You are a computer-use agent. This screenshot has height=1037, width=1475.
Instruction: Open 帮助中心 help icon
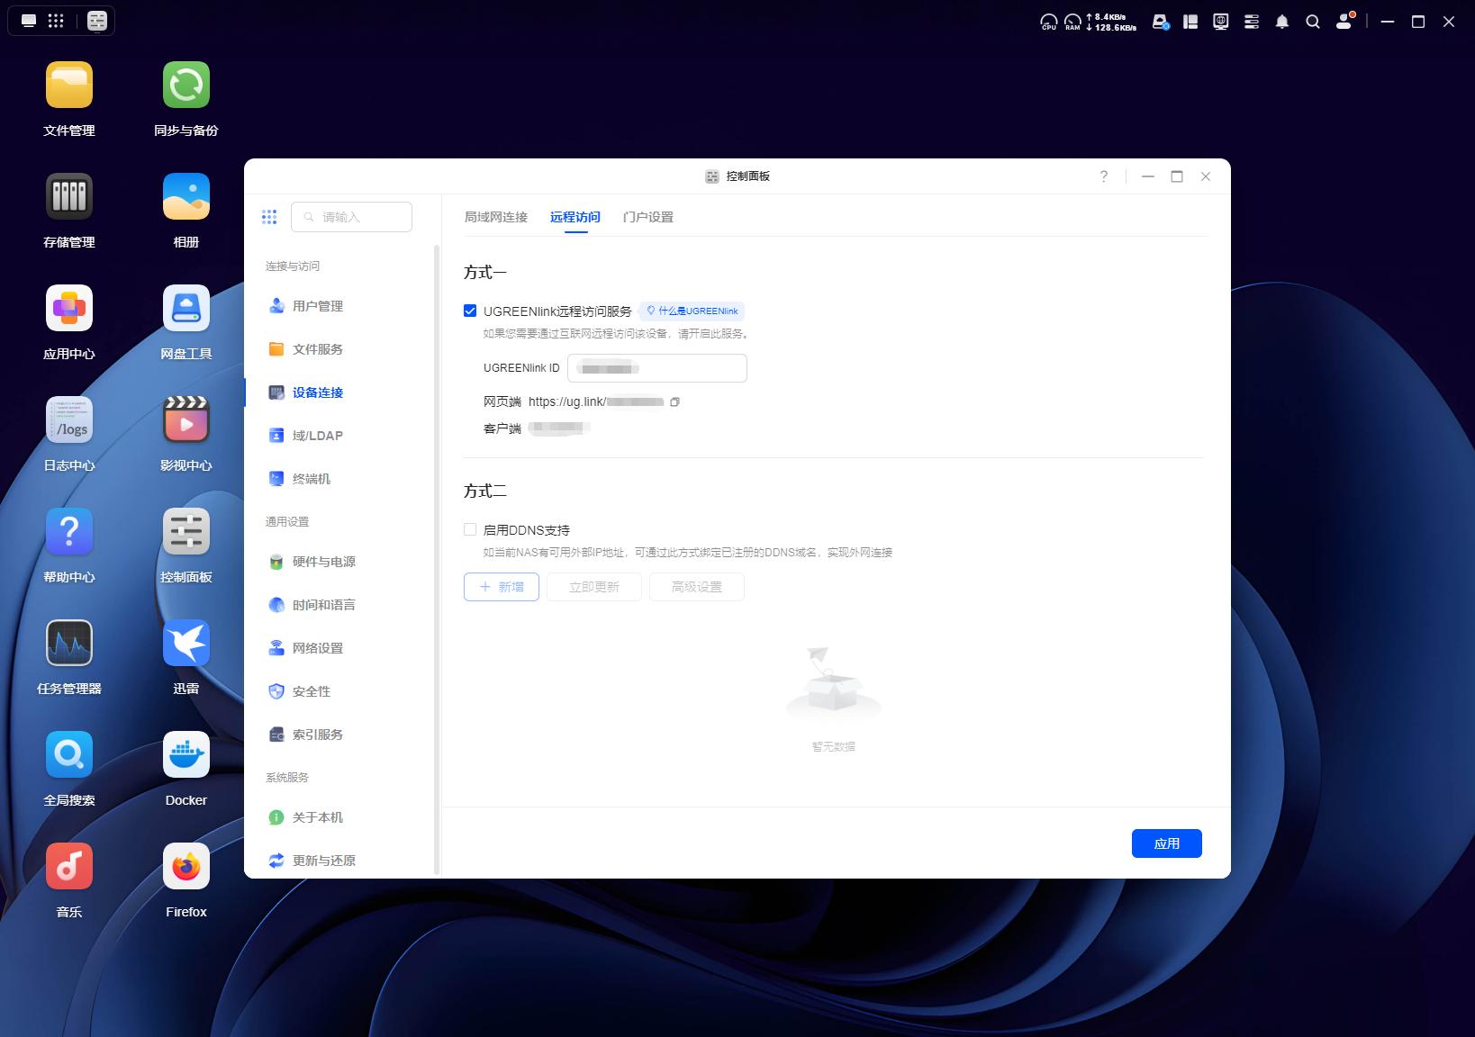pyautogui.click(x=69, y=531)
